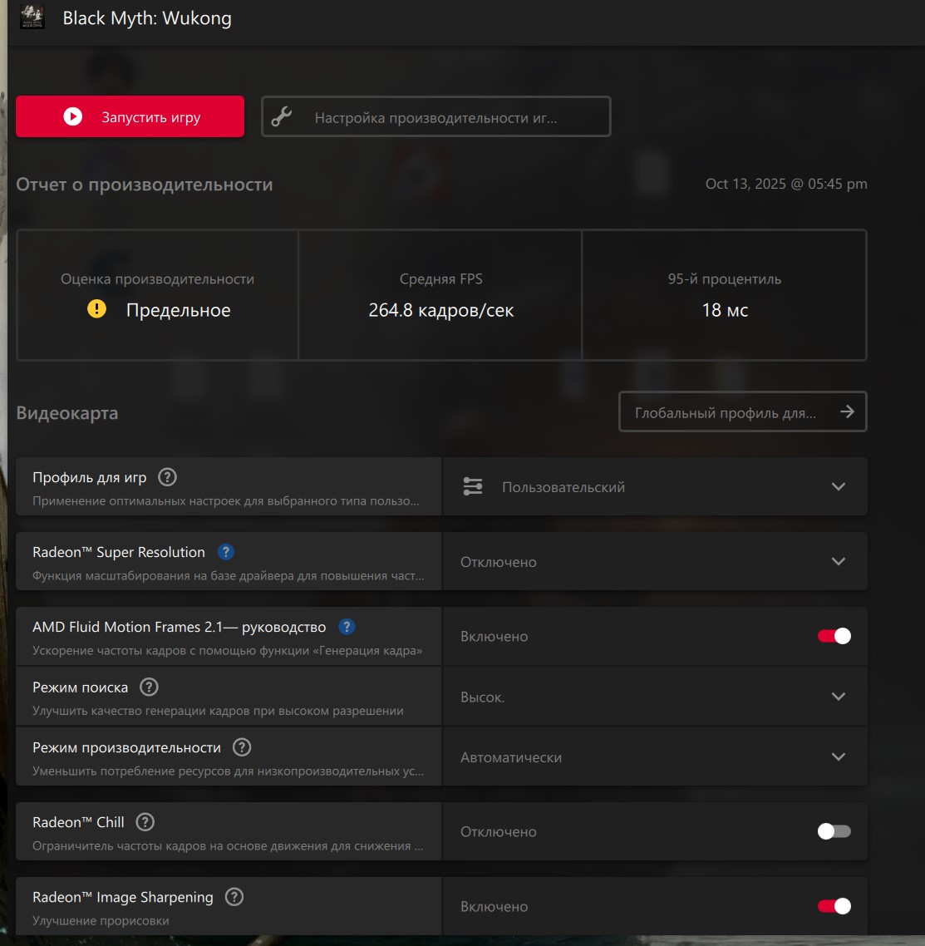Open help icon for Профиль для игр
This screenshot has height=946, width=925.
pyautogui.click(x=167, y=477)
